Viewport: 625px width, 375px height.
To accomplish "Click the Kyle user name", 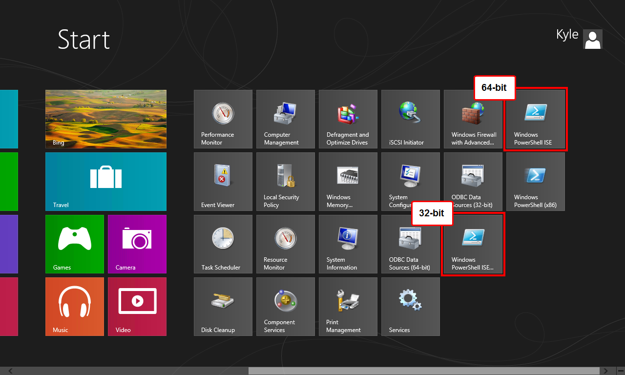I will (x=567, y=35).
